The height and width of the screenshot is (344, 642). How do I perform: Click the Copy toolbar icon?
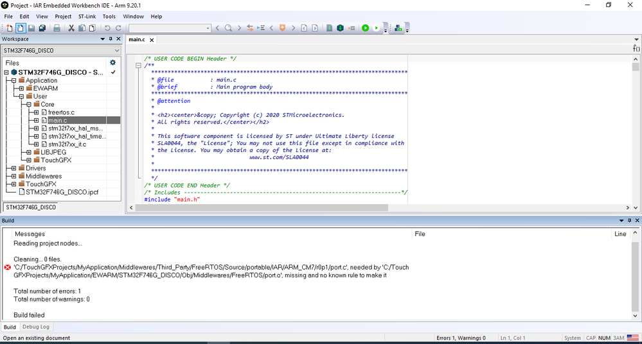82,28
